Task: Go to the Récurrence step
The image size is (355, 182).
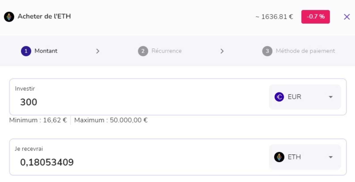Action: tap(166, 51)
